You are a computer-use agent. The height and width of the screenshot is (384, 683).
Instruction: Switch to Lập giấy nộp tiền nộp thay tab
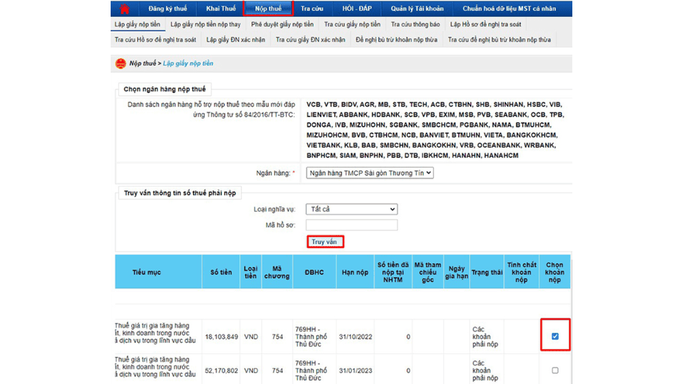tap(206, 25)
